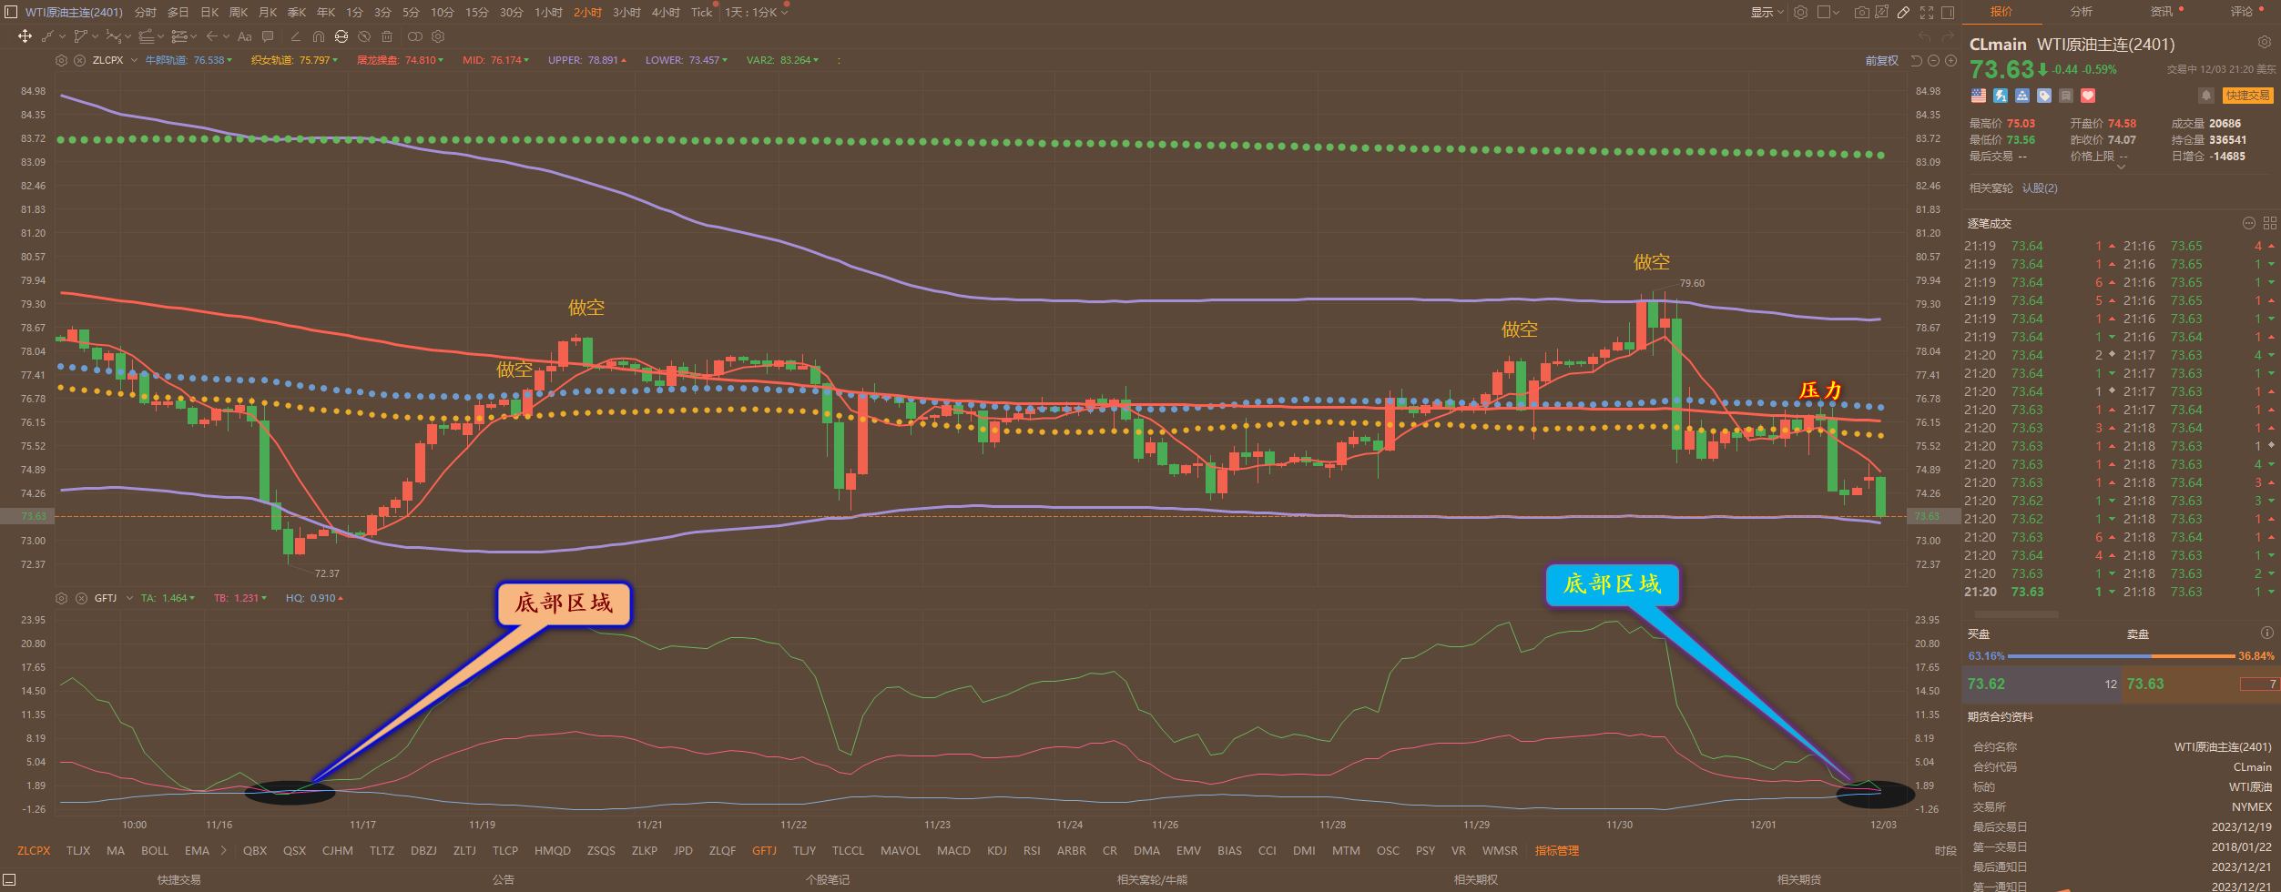Toggle the red heart favorite icon
Viewport: 2281px width, 892px height.
2088,96
